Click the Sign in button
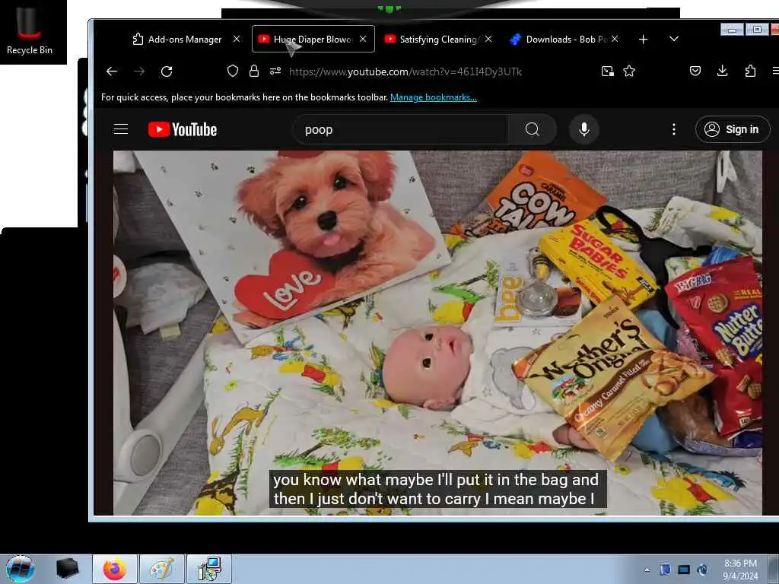Screen dimensions: 779x584 (733, 129)
